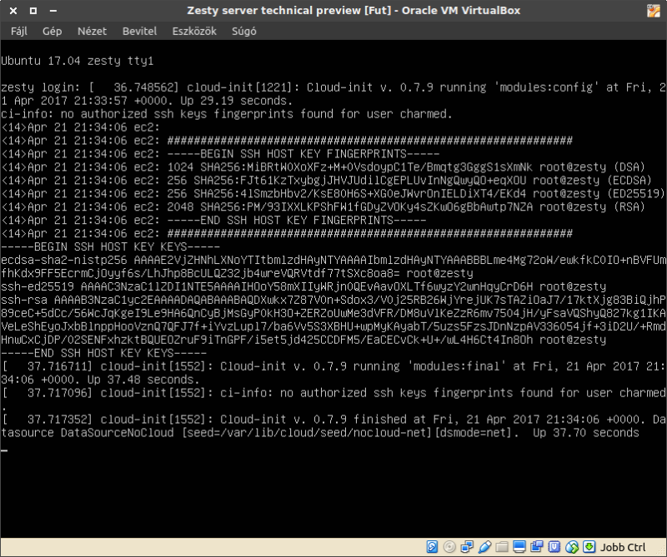Click the DSA fingerprint line

point(323,167)
